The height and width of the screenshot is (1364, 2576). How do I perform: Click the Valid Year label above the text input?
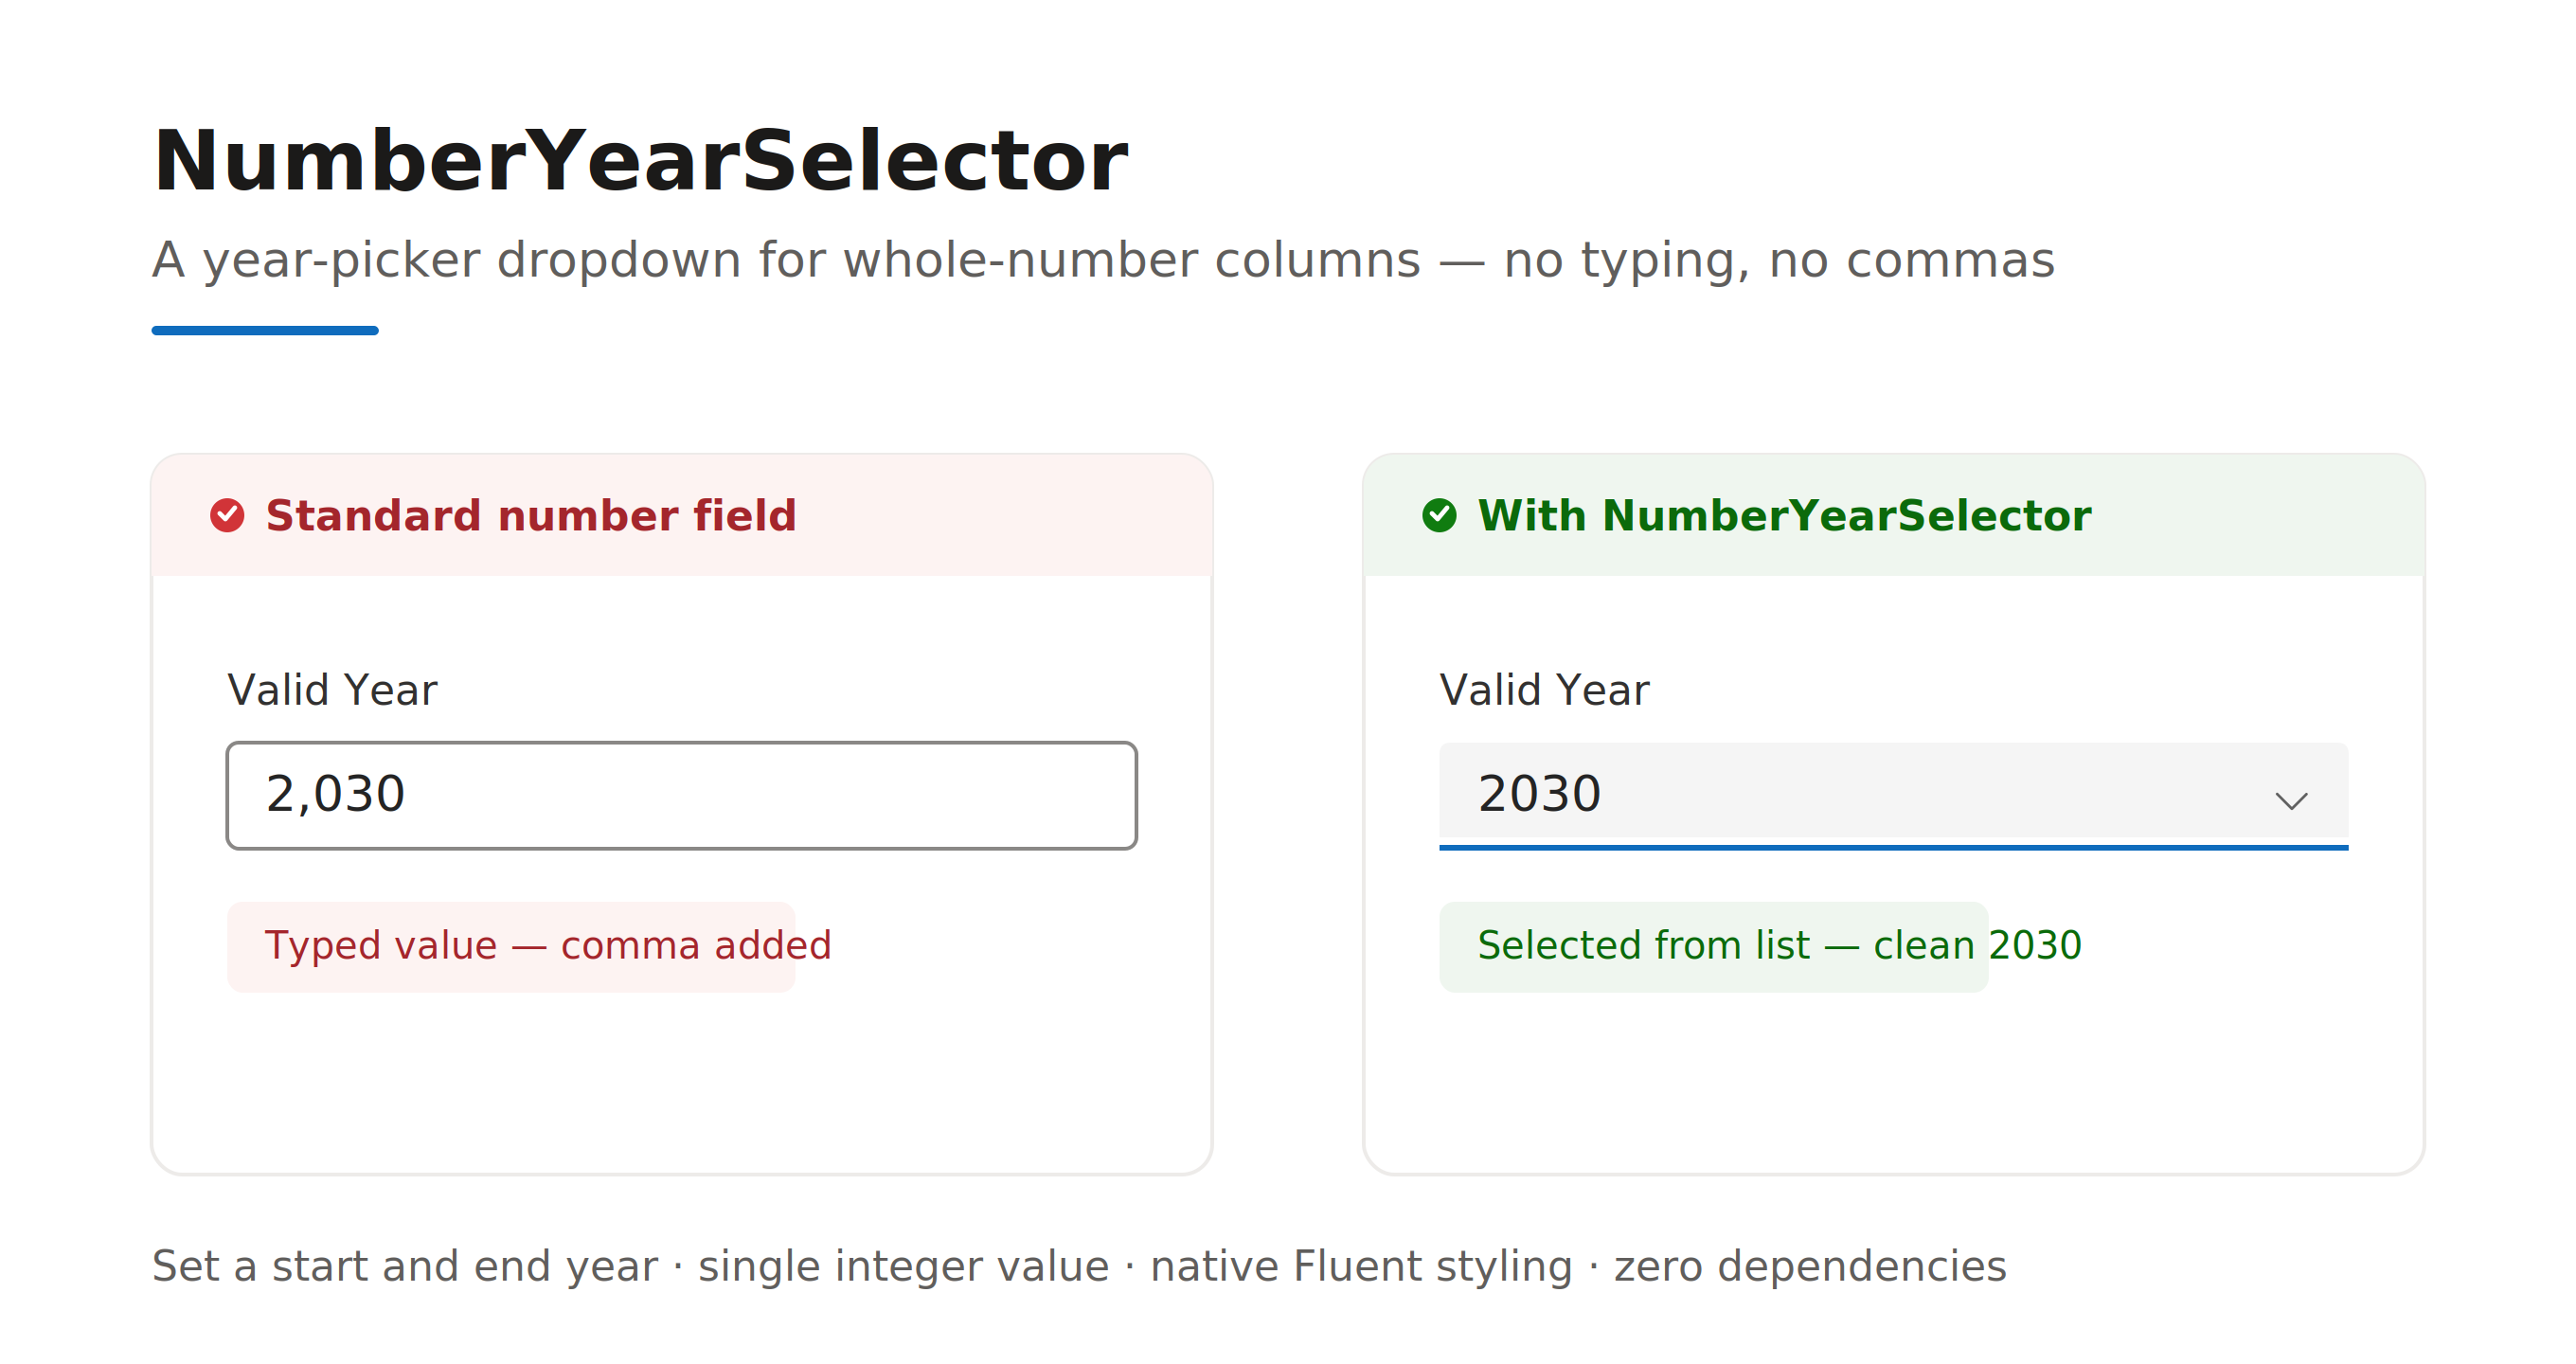(332, 690)
